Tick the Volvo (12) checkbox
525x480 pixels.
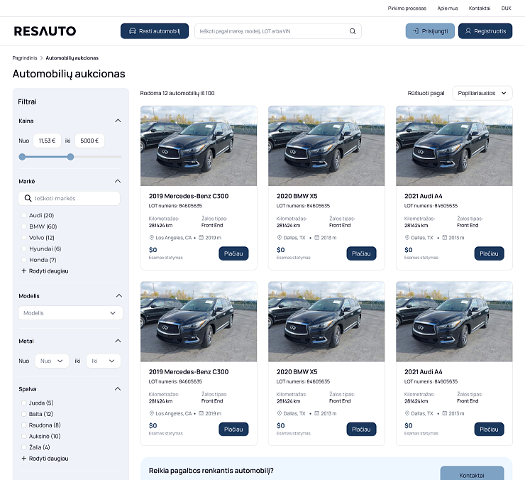coord(24,238)
